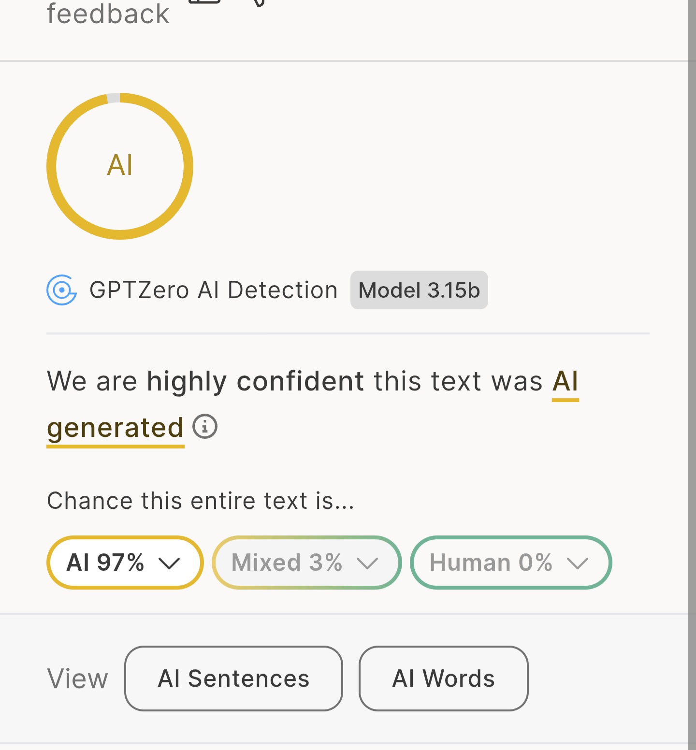Screen dimensions: 696x750
Task: Click the vertical scrollbar on right edge
Action: tap(692, 375)
